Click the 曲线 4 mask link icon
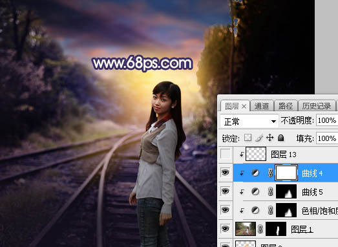The image size is (338, 247). tap(270, 173)
